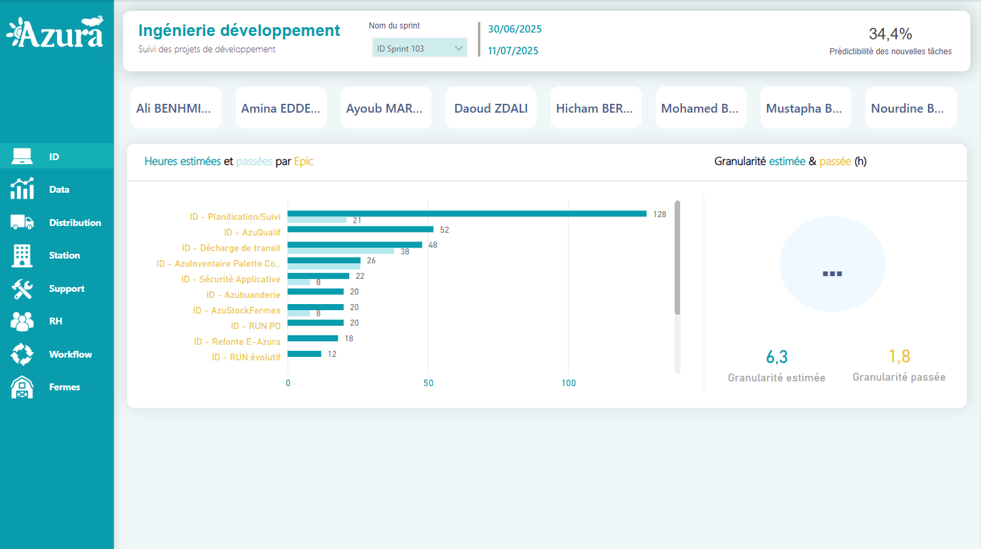981x549 pixels.
Task: Filter by Mustapha B... team member
Action: (805, 108)
